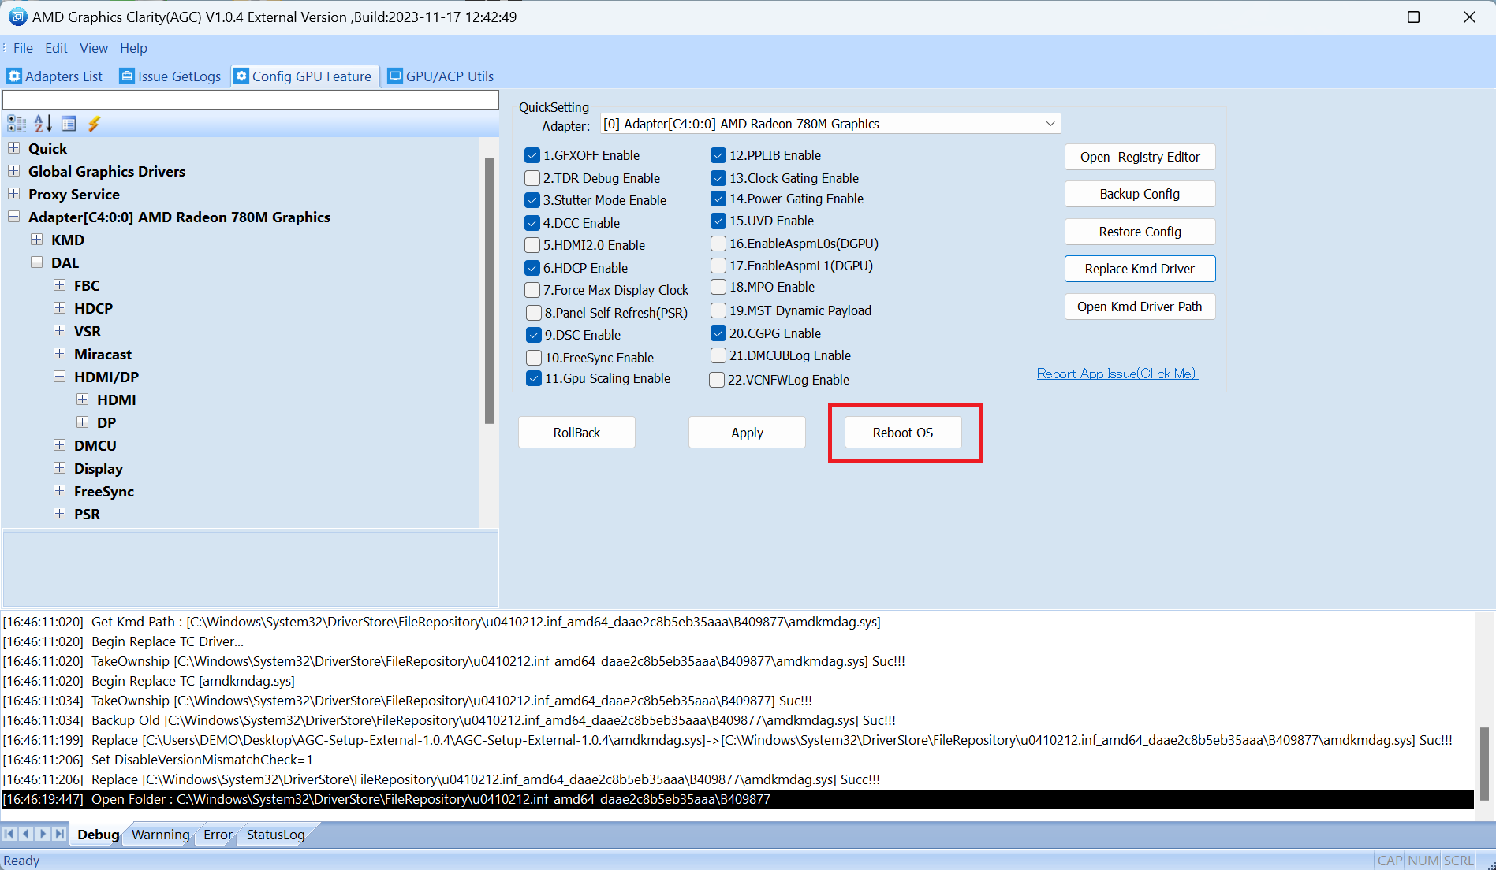Click the AMD Graphics Clarity title bar icon

tap(17, 17)
